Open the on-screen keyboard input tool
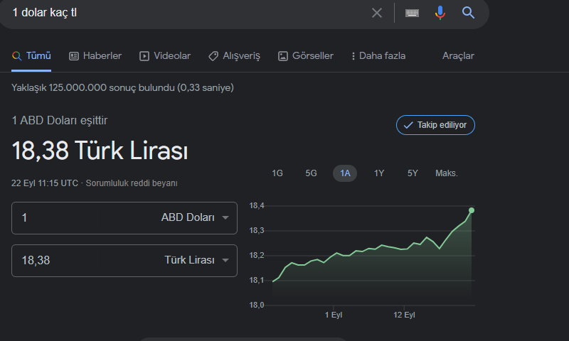 [x=412, y=13]
